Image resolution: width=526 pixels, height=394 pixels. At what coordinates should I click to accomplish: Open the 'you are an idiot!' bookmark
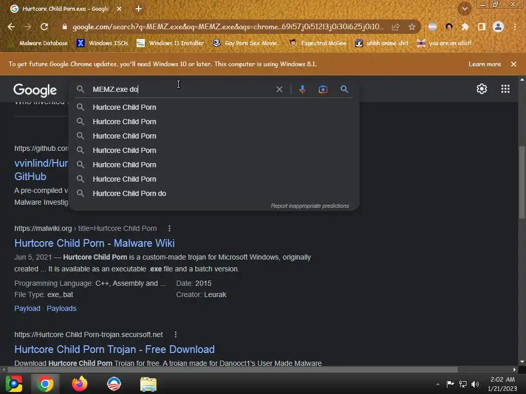[444, 43]
